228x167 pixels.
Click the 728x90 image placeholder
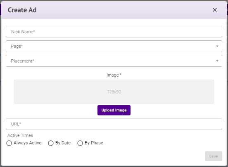click(x=114, y=92)
